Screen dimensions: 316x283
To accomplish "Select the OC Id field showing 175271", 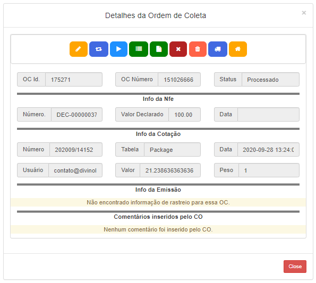I will point(74,80).
